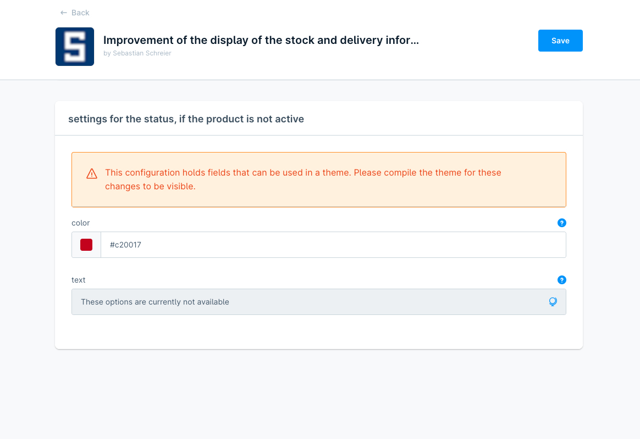Open help tooltip for text field
640x439 pixels.
561,280
